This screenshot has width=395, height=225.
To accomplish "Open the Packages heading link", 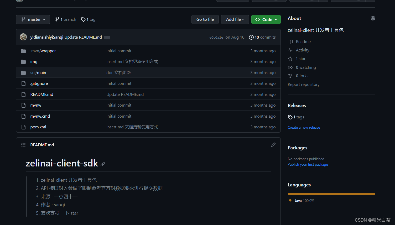I will point(298,148).
